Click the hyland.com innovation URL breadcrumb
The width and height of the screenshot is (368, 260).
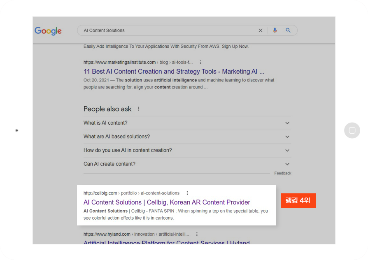pos(136,234)
